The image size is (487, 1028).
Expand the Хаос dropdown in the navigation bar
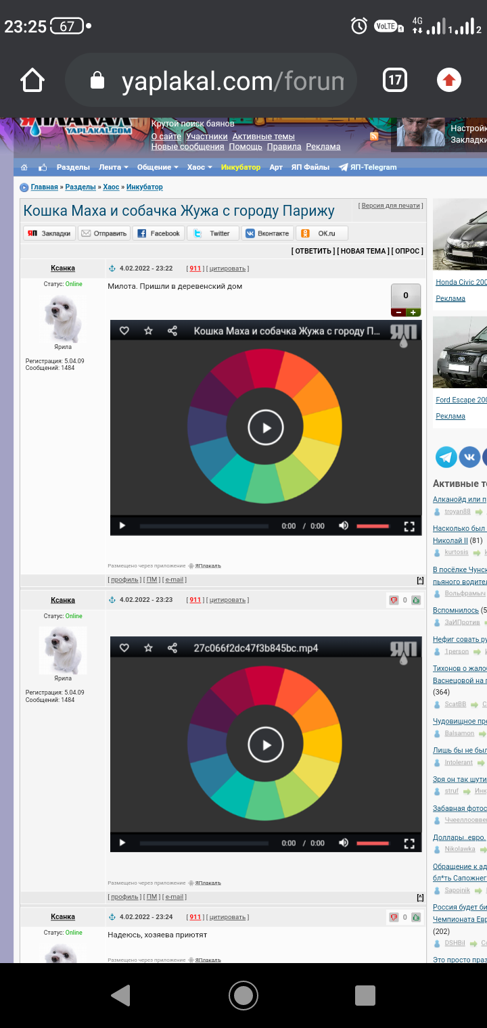200,168
